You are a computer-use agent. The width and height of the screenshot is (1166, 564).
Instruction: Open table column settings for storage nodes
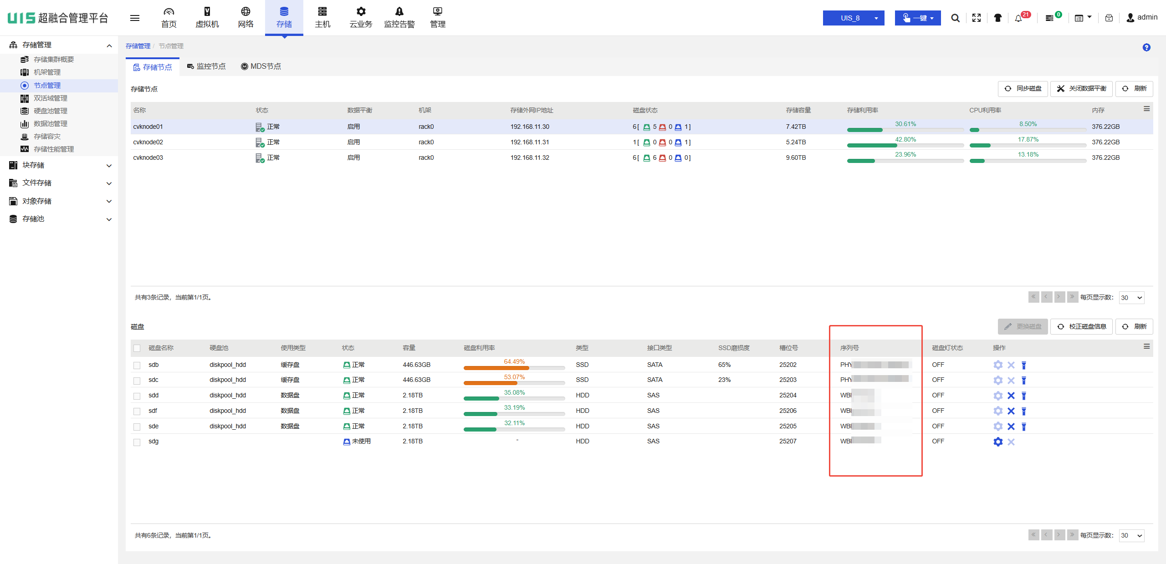click(1147, 109)
